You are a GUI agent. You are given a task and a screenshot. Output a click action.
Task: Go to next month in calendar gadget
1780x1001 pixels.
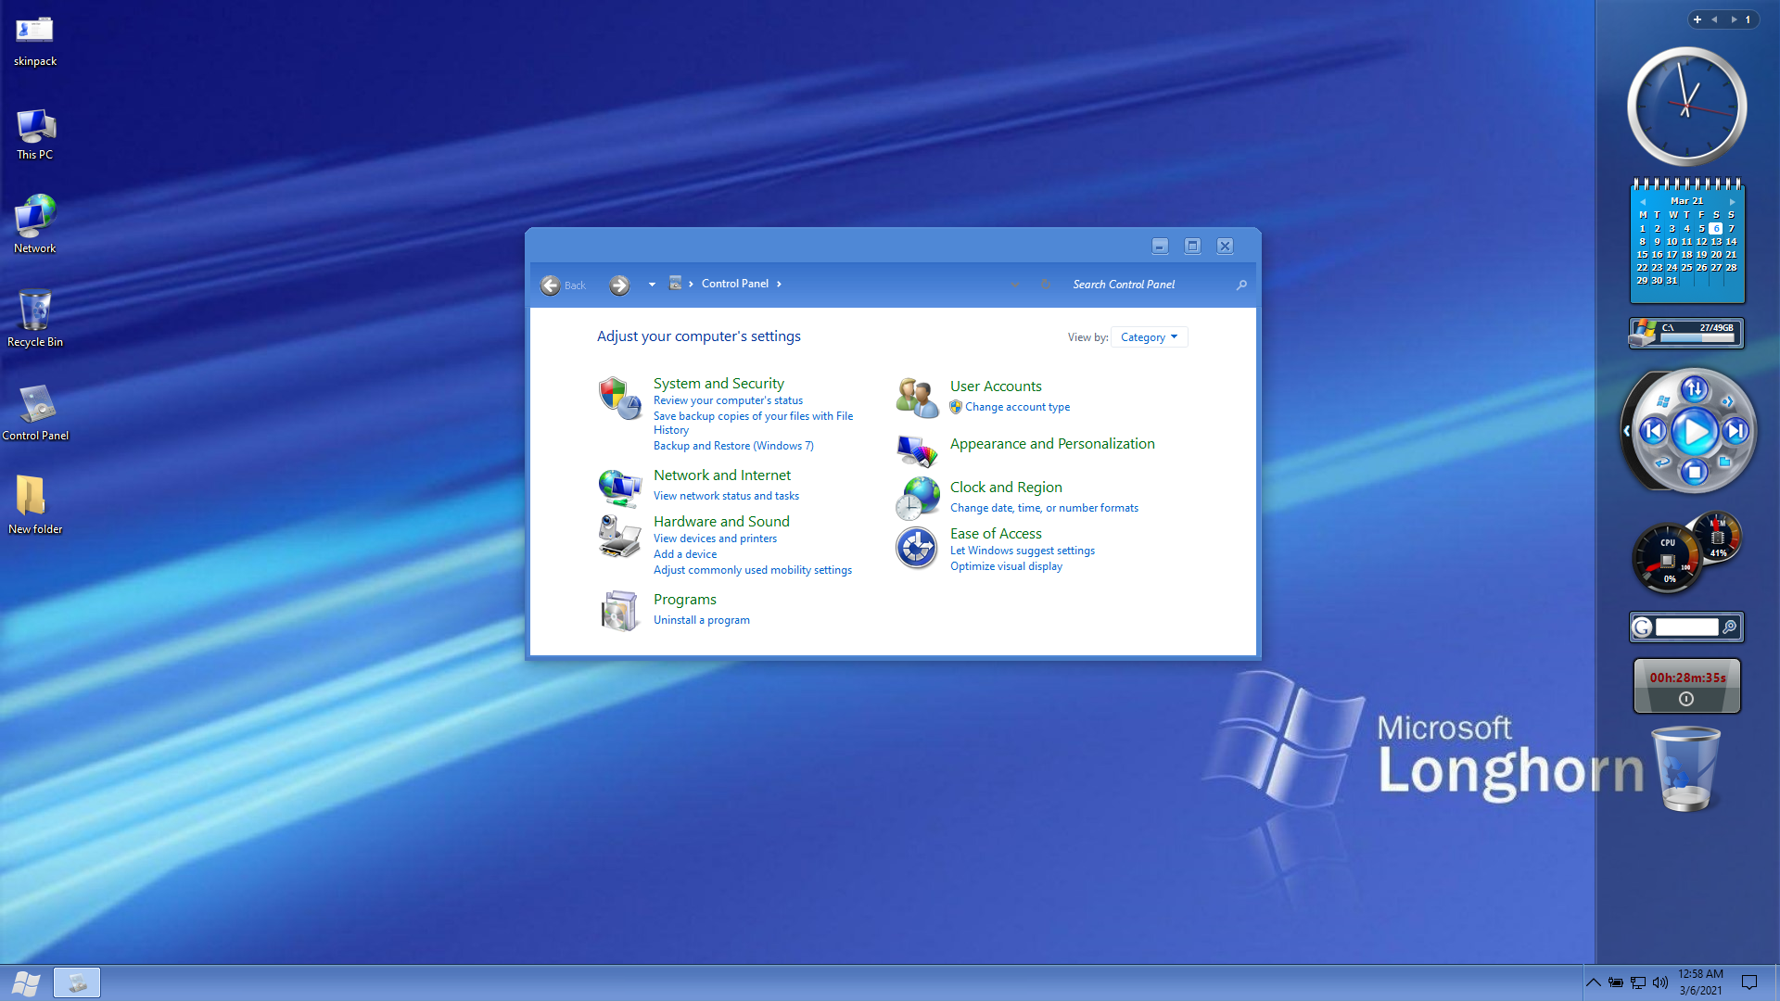[x=1732, y=201]
